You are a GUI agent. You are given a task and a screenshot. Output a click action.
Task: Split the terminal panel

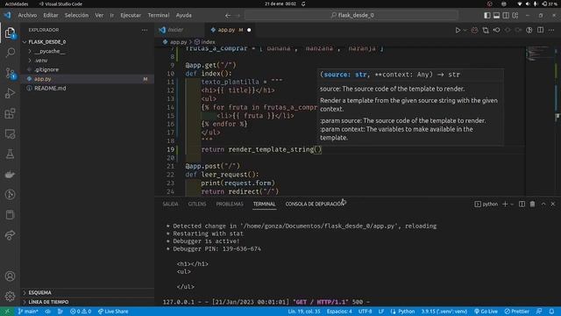point(522,204)
